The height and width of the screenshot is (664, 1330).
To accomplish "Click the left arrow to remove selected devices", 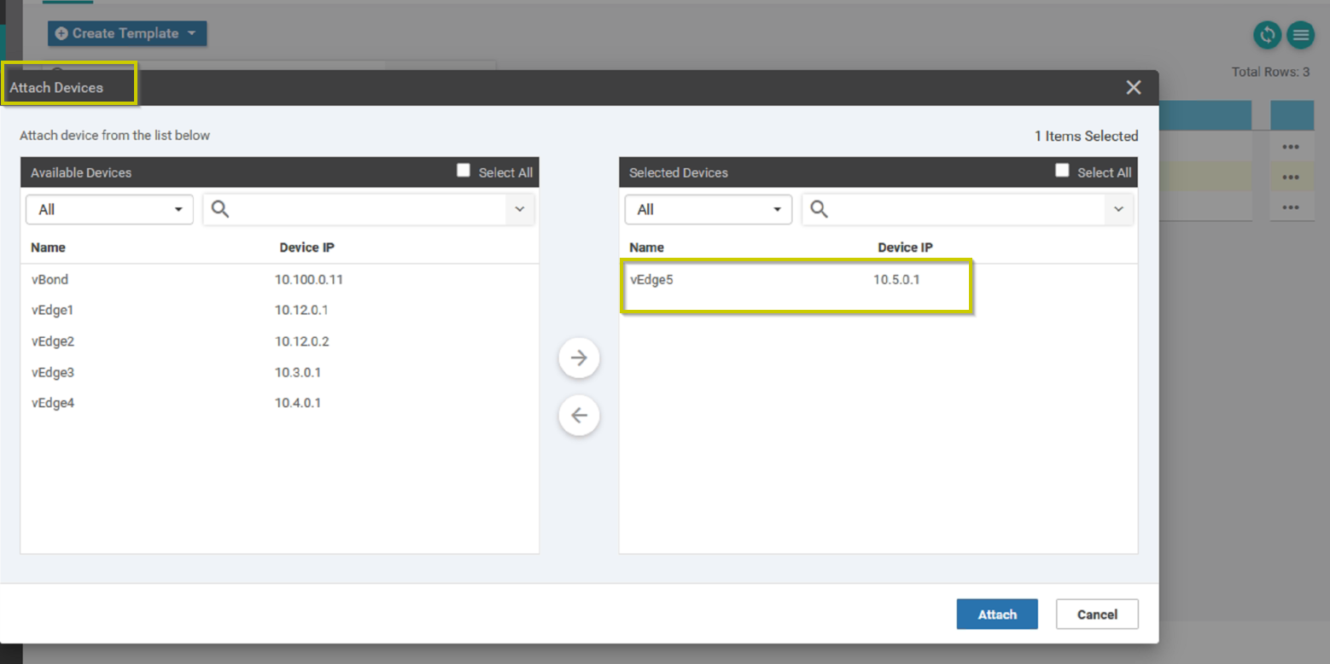I will click(579, 416).
